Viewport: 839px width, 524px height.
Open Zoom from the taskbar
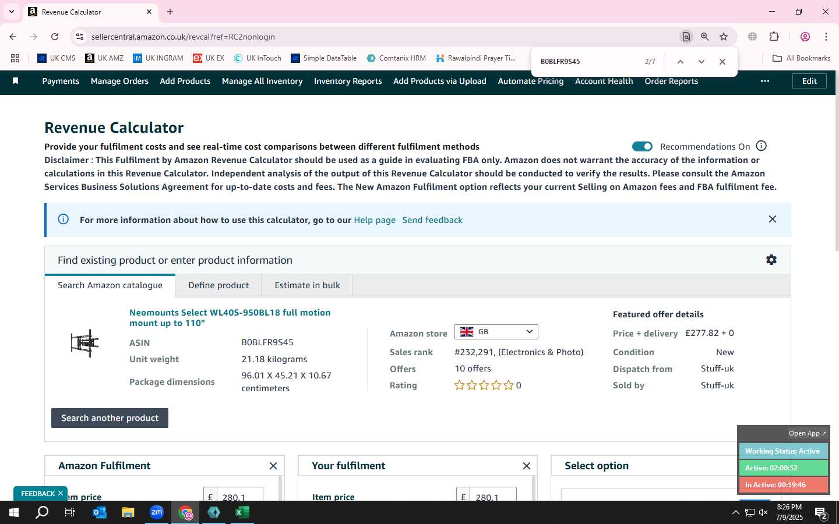tap(157, 512)
